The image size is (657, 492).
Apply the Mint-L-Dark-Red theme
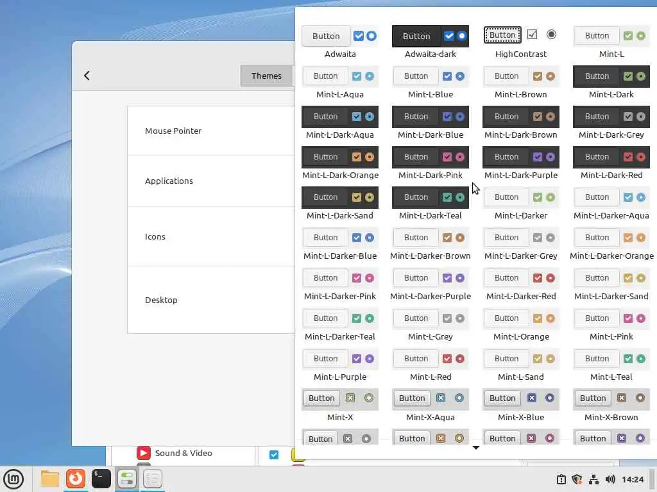(x=611, y=163)
